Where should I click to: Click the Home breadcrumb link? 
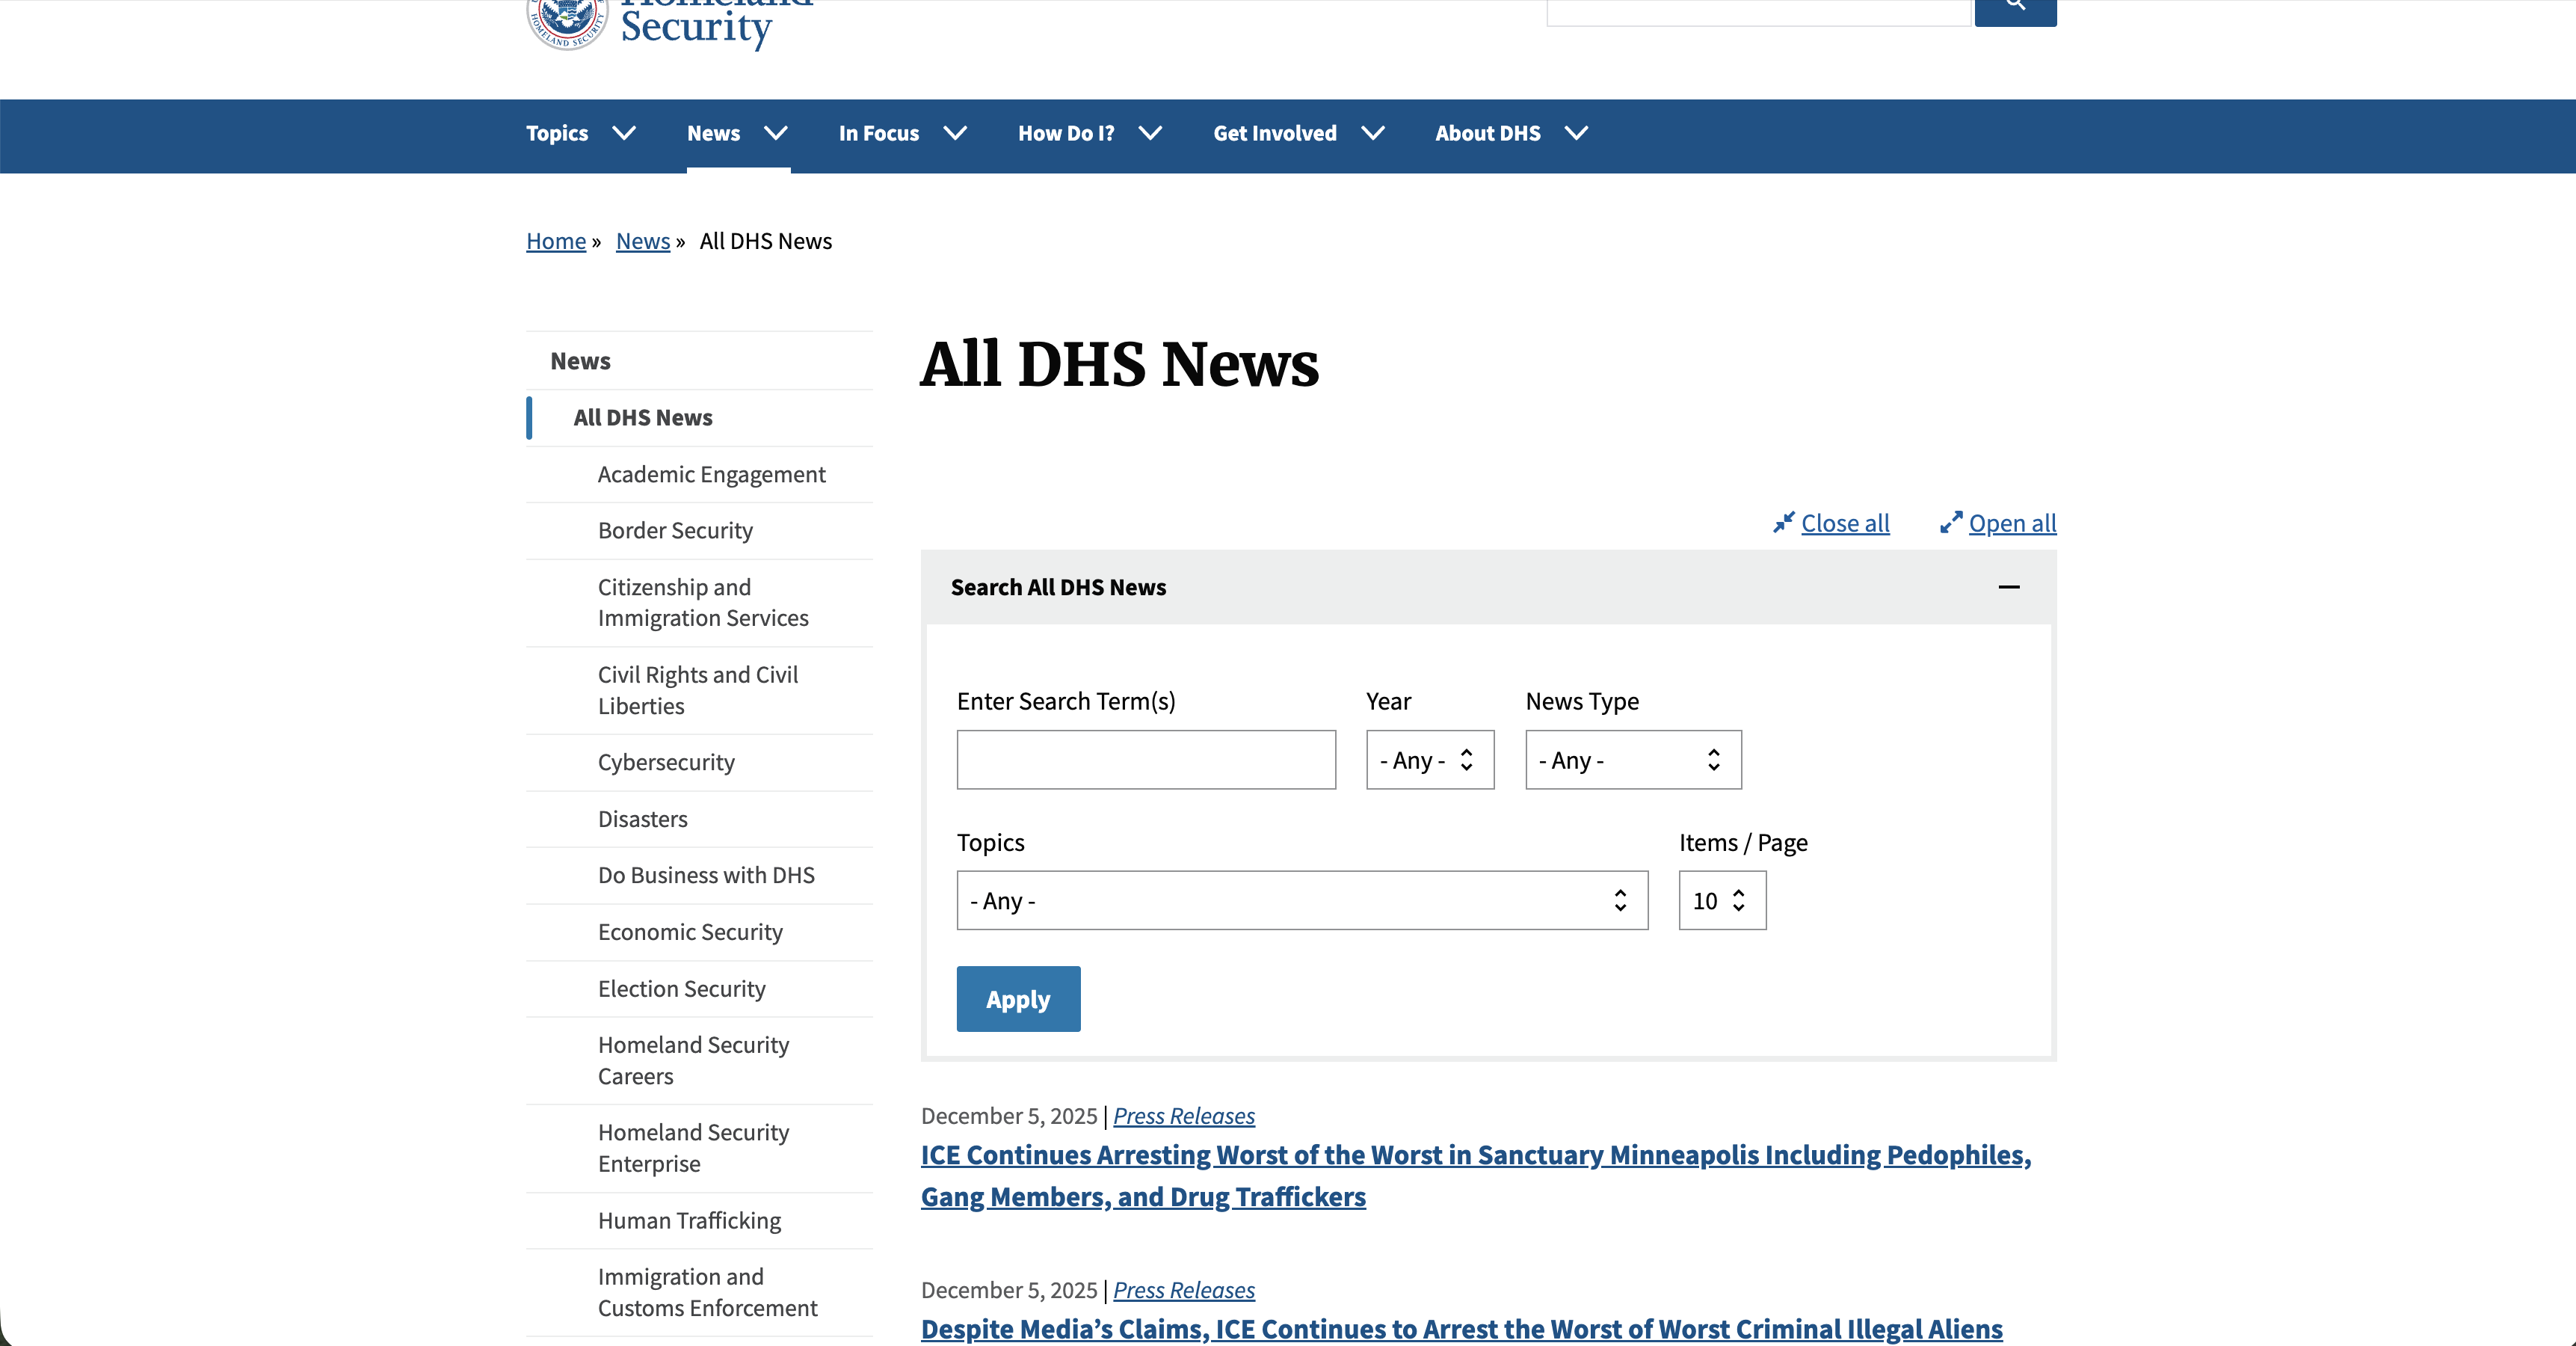click(556, 241)
